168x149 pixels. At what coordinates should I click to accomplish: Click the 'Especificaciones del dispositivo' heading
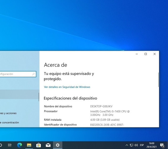tap(71, 98)
